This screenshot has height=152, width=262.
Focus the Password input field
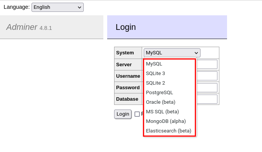(207, 88)
